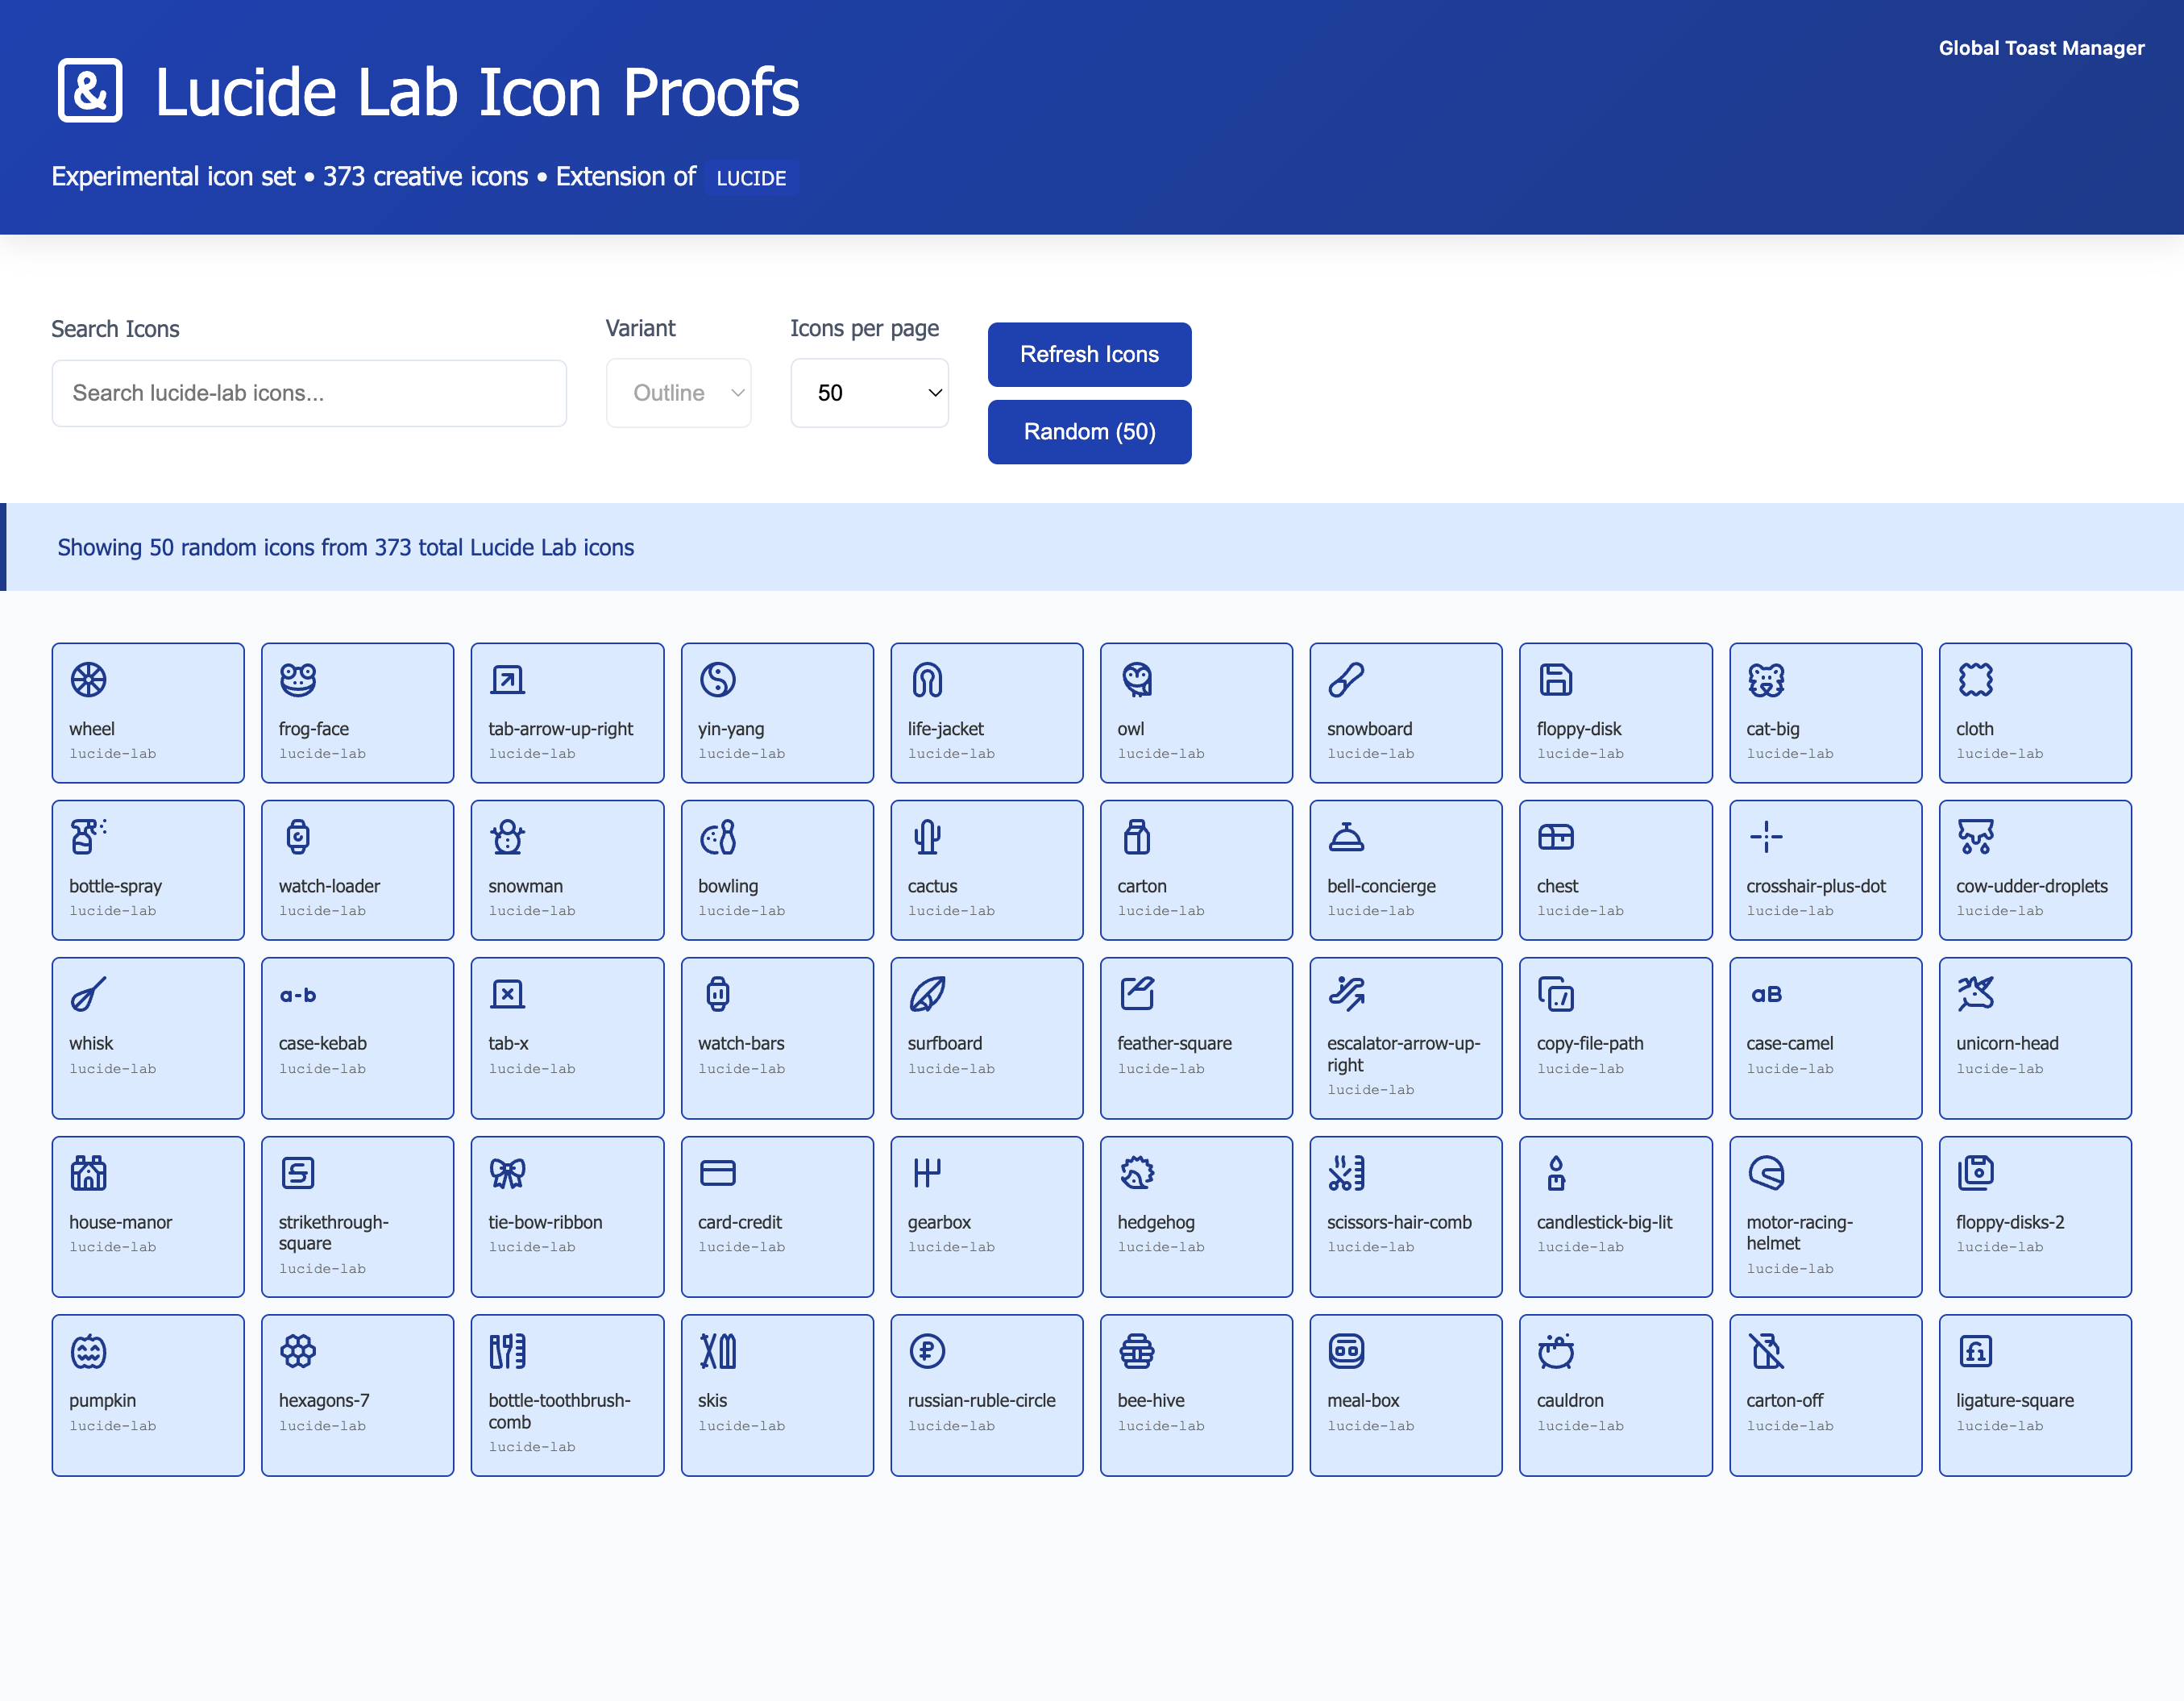The image size is (2184, 1701).
Task: Click the Lucide Lab ampersand logo
Action: coord(90,91)
